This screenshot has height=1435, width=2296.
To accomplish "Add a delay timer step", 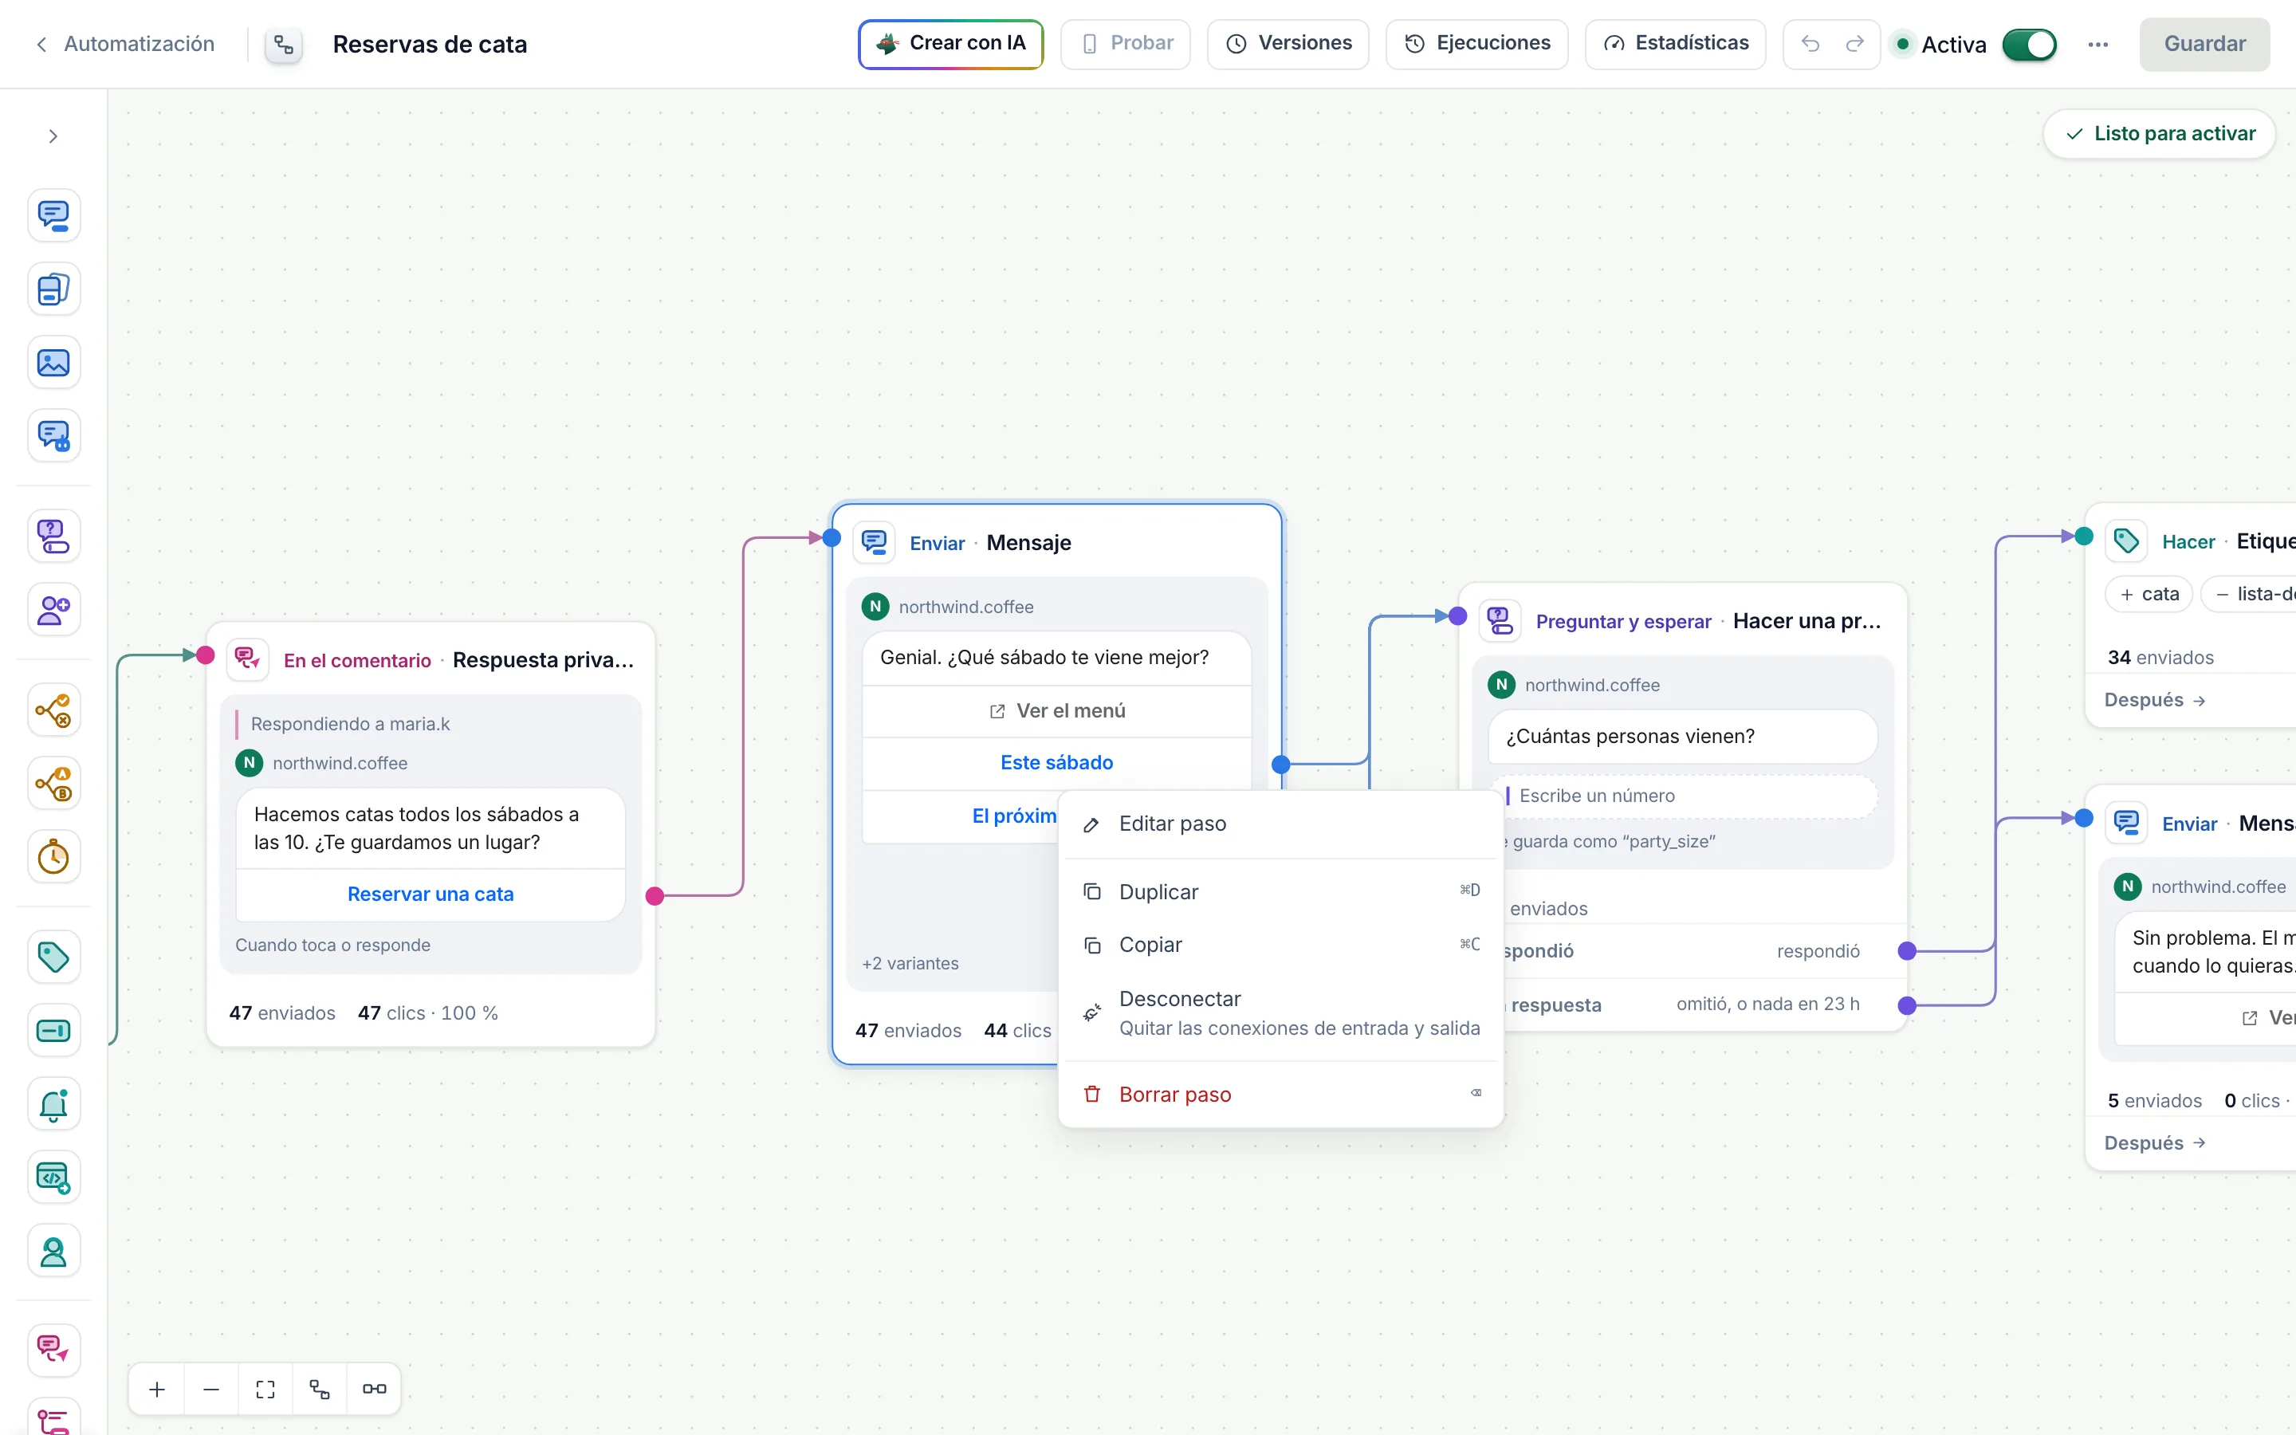I will pyautogui.click(x=53, y=857).
